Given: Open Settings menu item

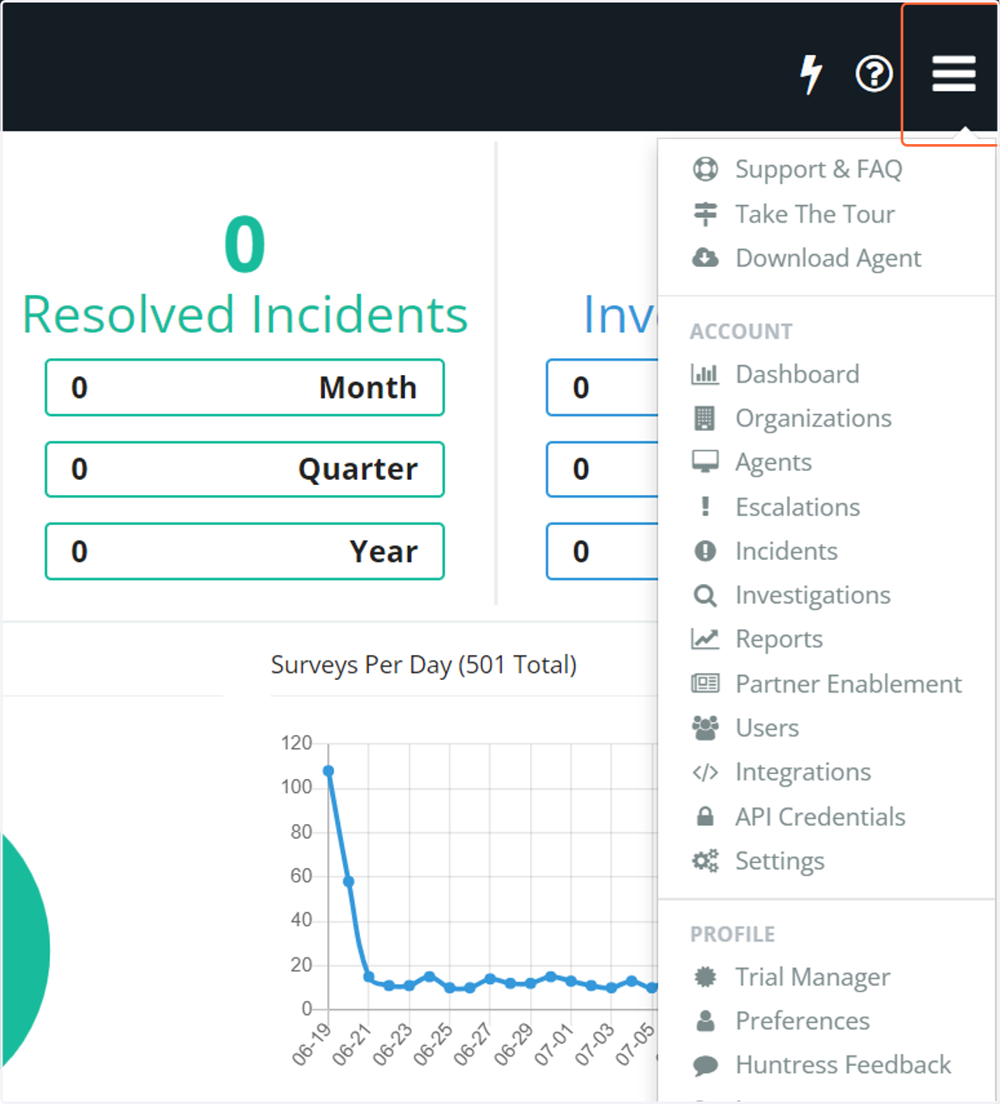Looking at the screenshot, I should click(779, 861).
